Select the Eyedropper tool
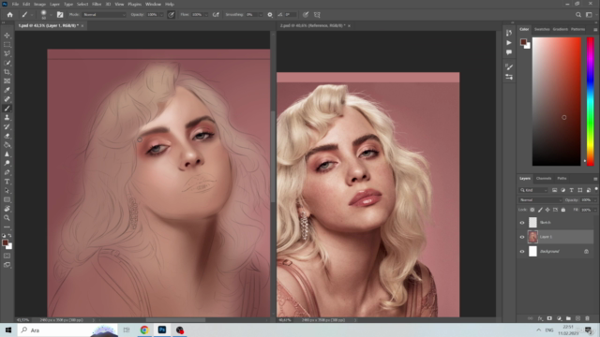This screenshot has height=337, width=600. tap(7, 90)
